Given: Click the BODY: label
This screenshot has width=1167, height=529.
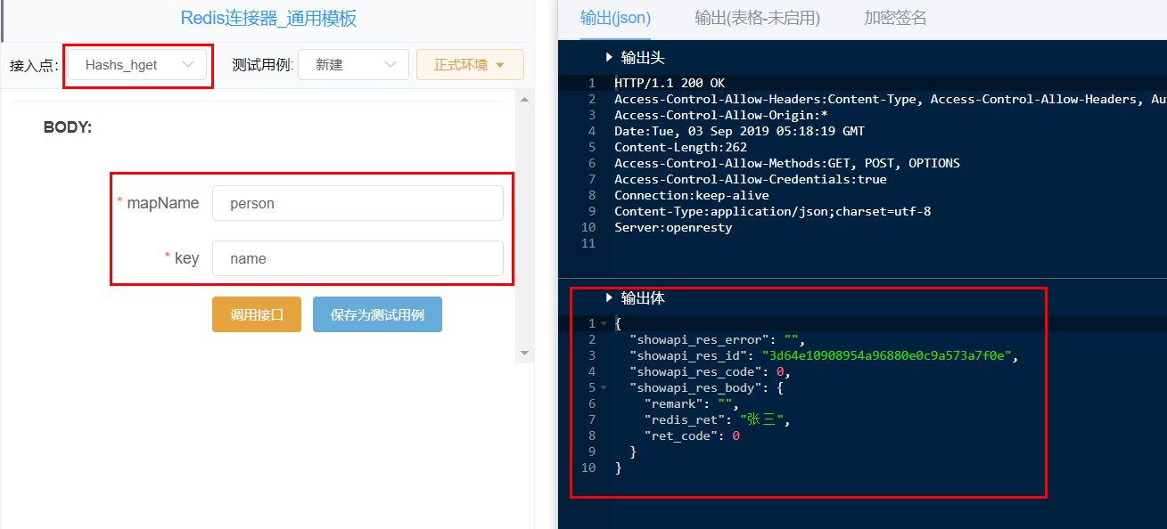Looking at the screenshot, I should point(68,127).
